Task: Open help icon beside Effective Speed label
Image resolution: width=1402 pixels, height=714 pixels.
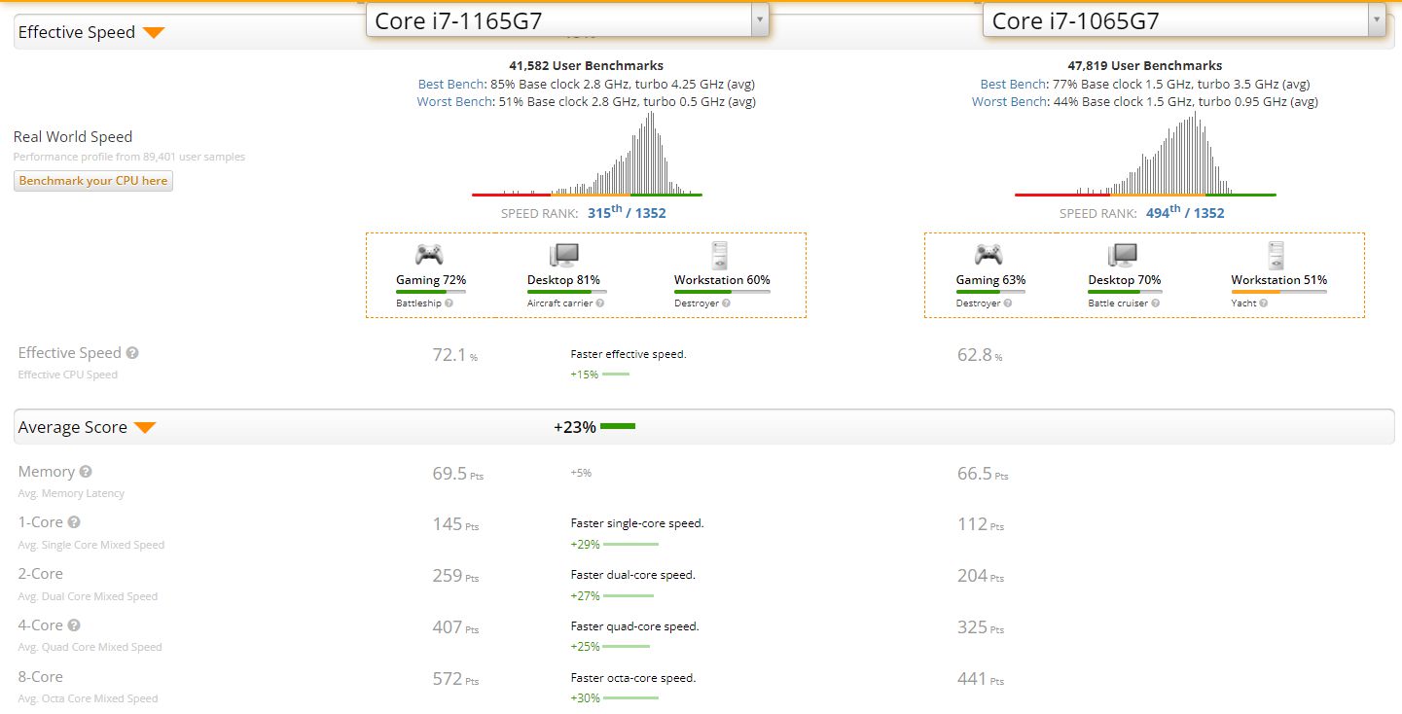Action: coord(132,353)
